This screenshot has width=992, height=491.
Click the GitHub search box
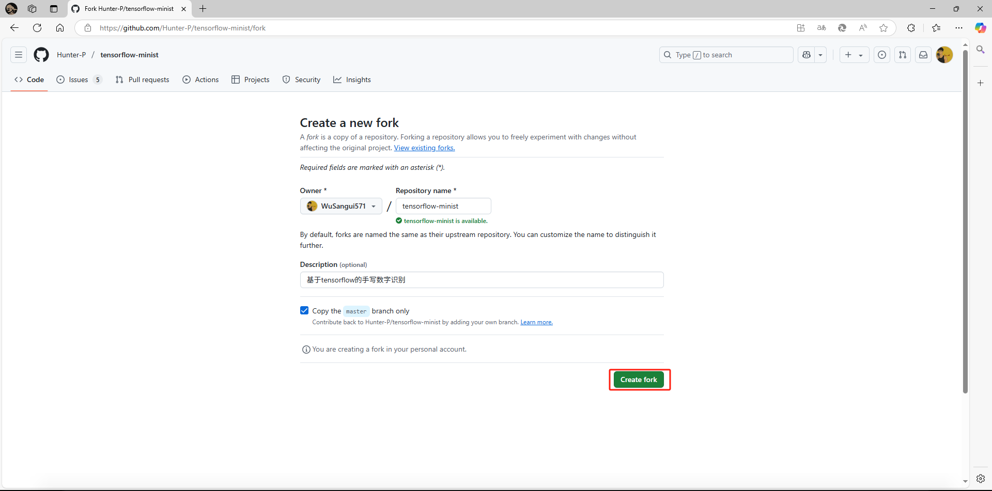[726, 55]
